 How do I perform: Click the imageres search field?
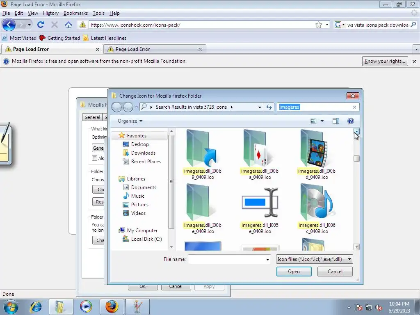pos(314,107)
